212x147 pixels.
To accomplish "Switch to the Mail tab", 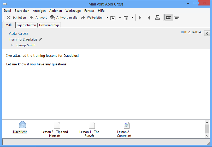I will pyautogui.click(x=9, y=25).
